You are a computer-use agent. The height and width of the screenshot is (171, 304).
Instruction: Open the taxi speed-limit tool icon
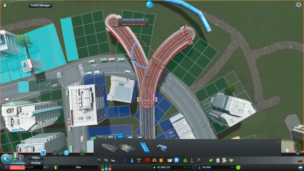224,160
